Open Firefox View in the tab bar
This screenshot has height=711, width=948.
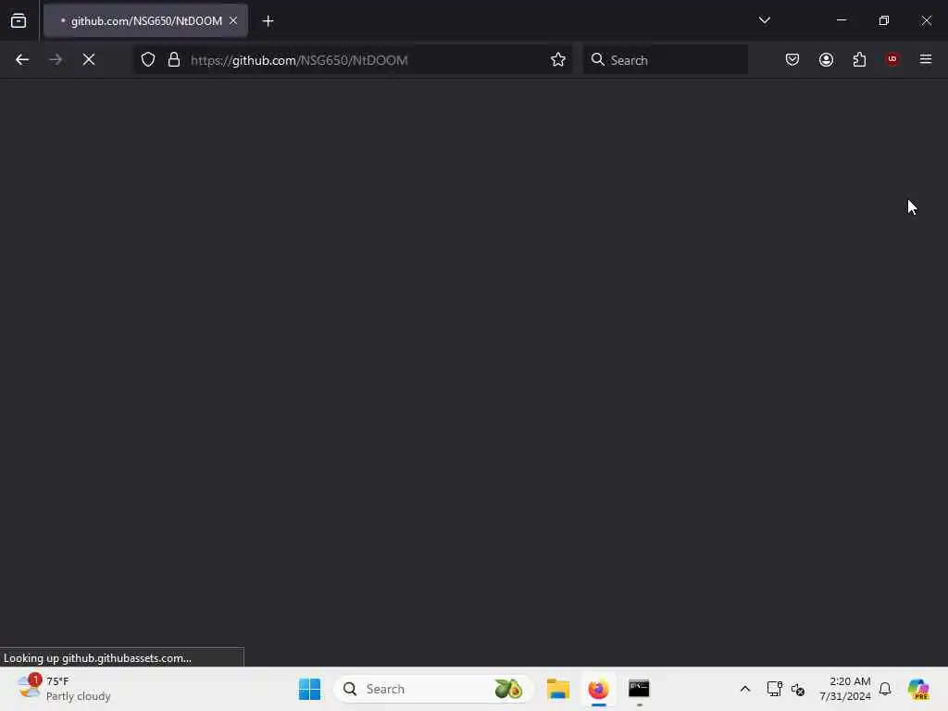tap(19, 20)
